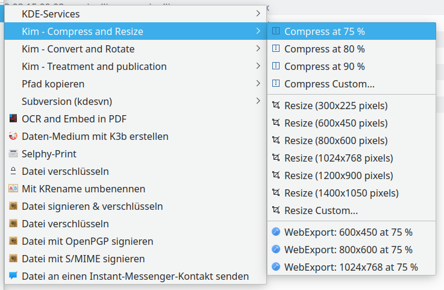Select Kim - Compress and Resize entry
This screenshot has height=290, width=444.
pos(136,31)
